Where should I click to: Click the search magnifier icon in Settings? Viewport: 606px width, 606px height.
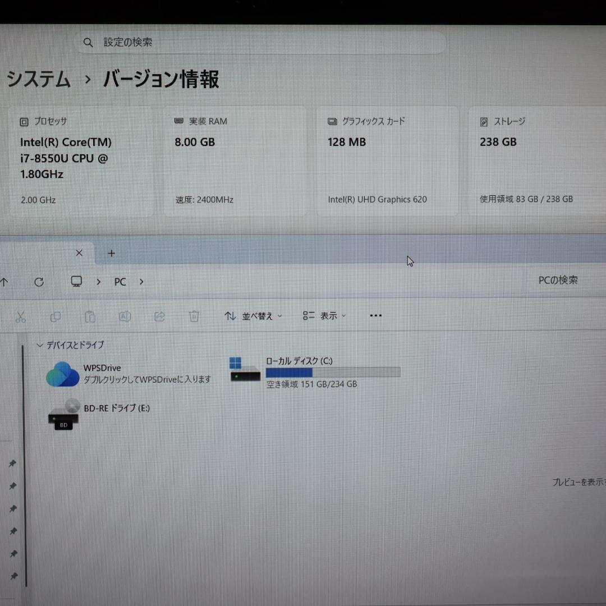(x=88, y=43)
